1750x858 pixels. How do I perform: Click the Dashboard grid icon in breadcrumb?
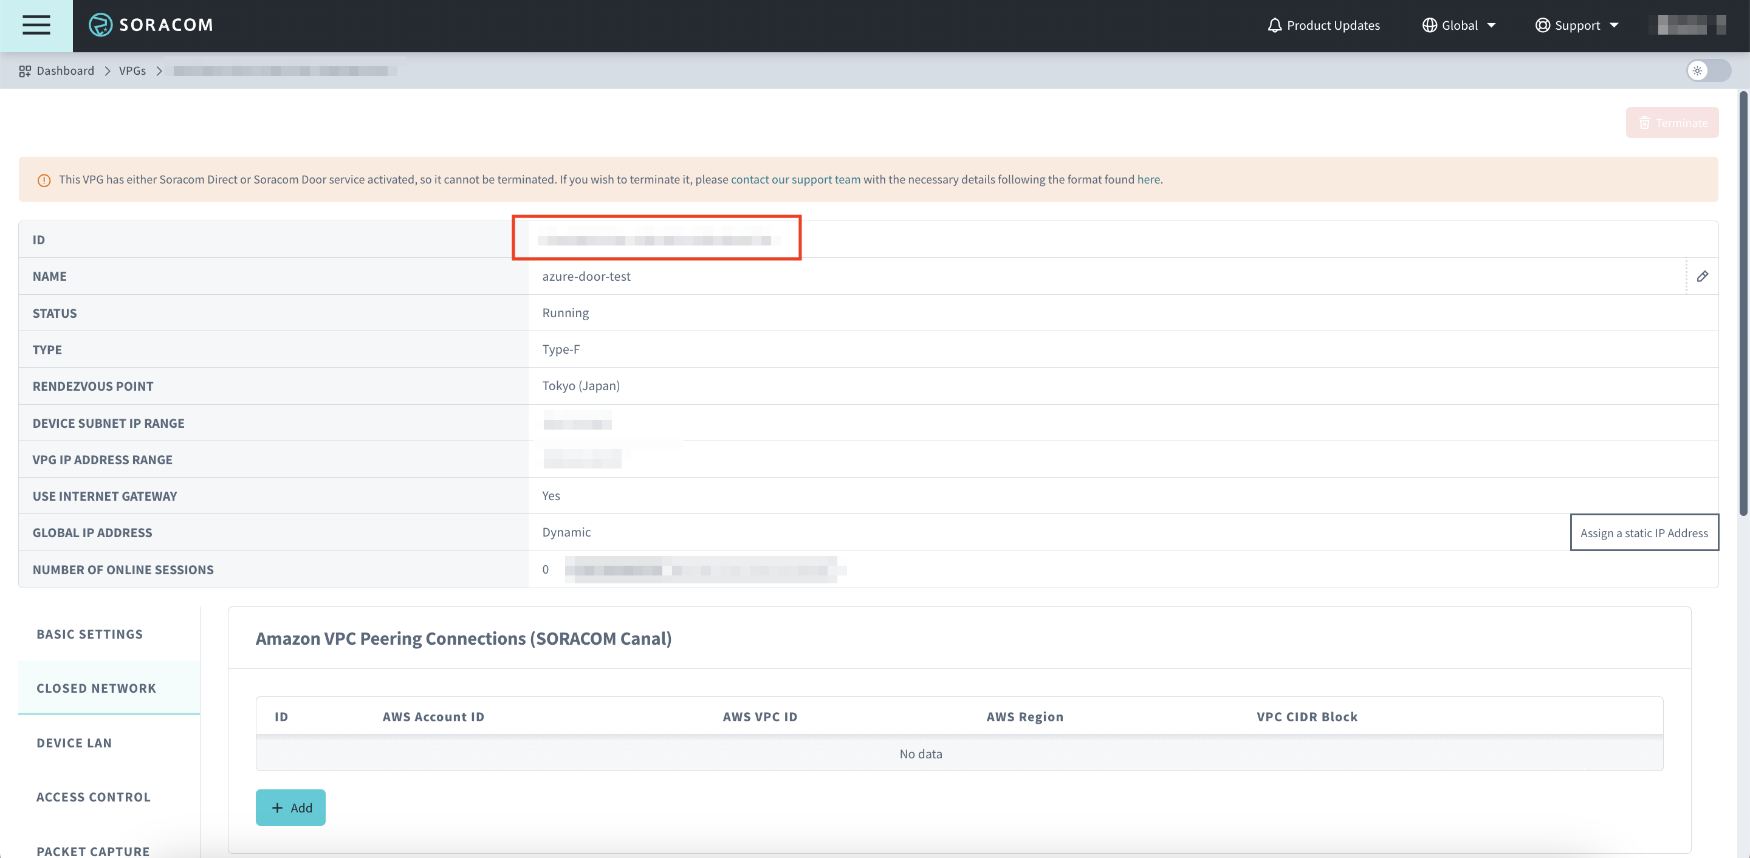coord(25,70)
